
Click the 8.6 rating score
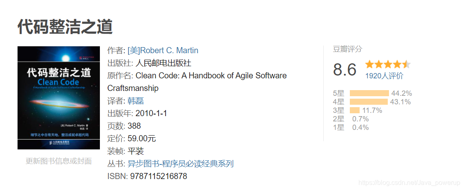(345, 70)
